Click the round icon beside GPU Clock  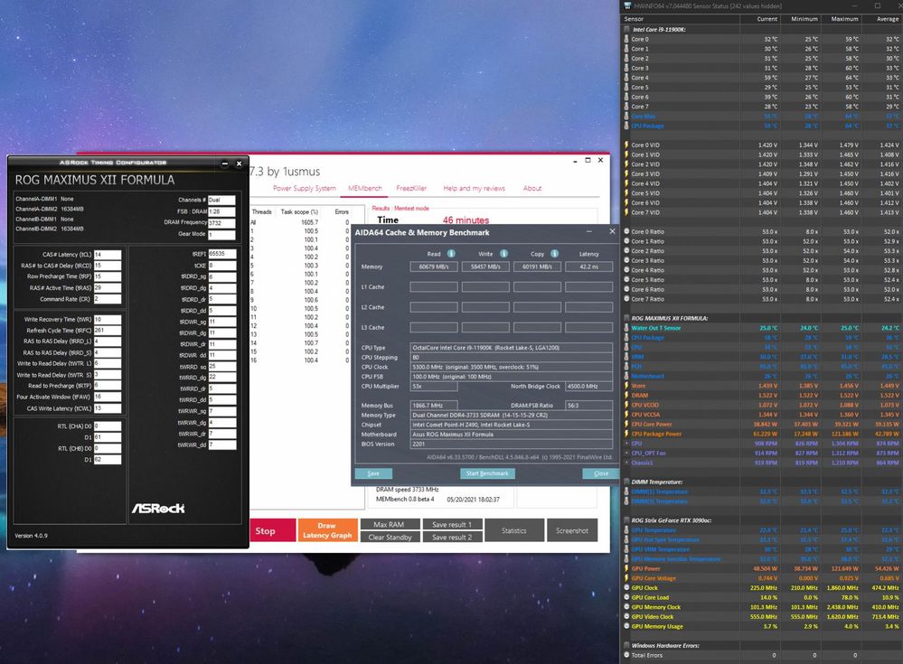pyautogui.click(x=626, y=587)
